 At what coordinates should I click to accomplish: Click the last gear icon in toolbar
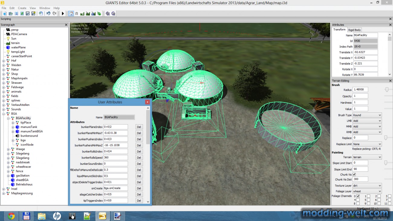click(x=113, y=14)
